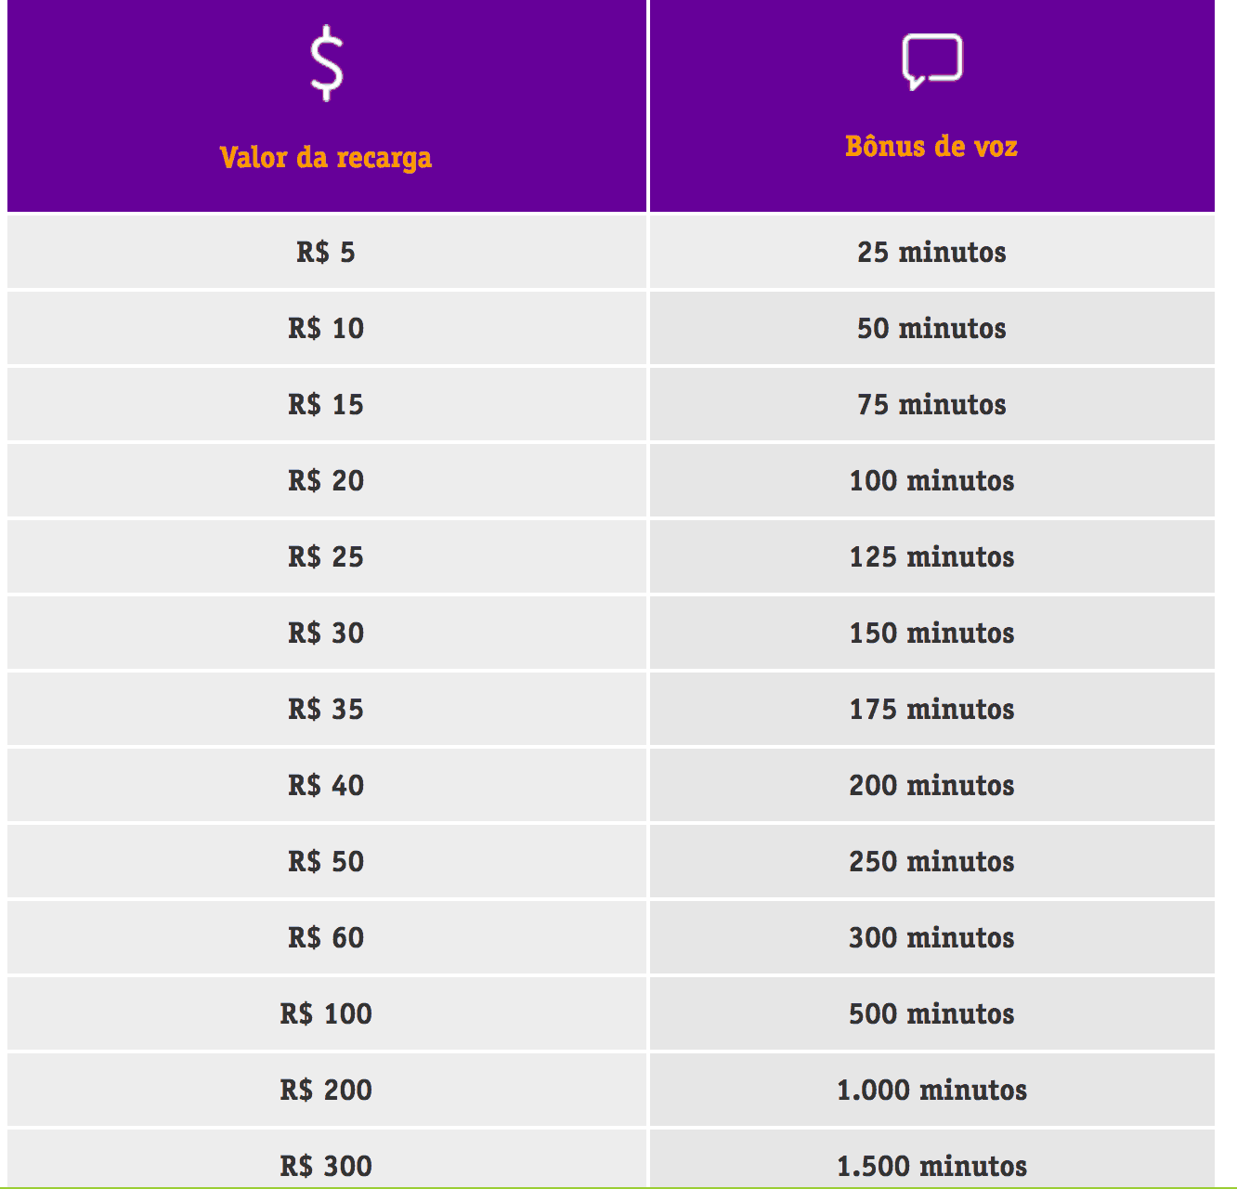This screenshot has width=1237, height=1189.
Task: Select the R$ 20 recharge value
Action: (326, 480)
